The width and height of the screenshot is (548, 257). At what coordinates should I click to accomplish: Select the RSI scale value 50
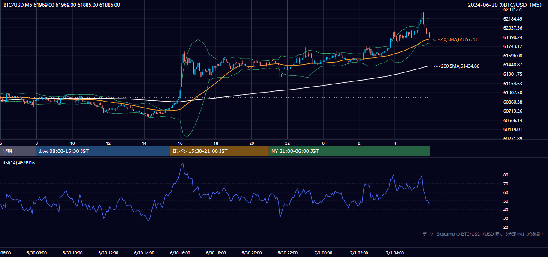(506, 201)
